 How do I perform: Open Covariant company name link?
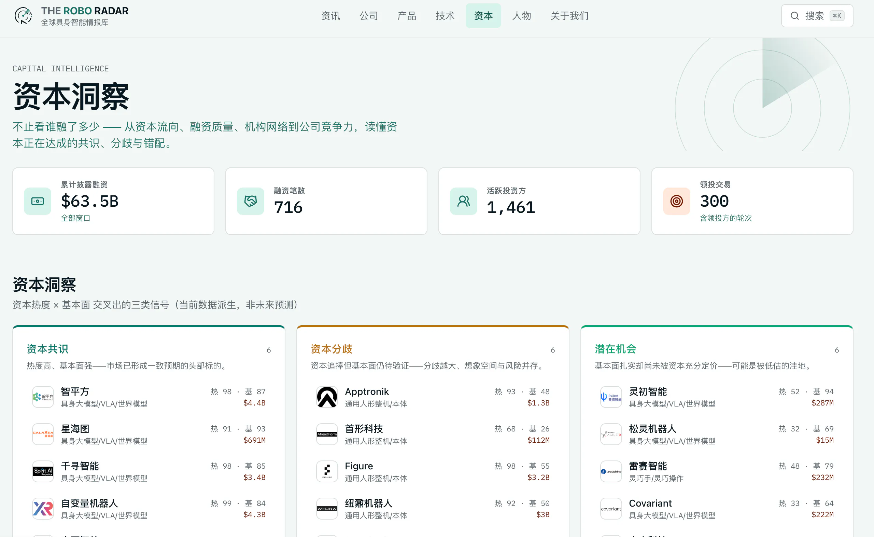[x=650, y=503]
